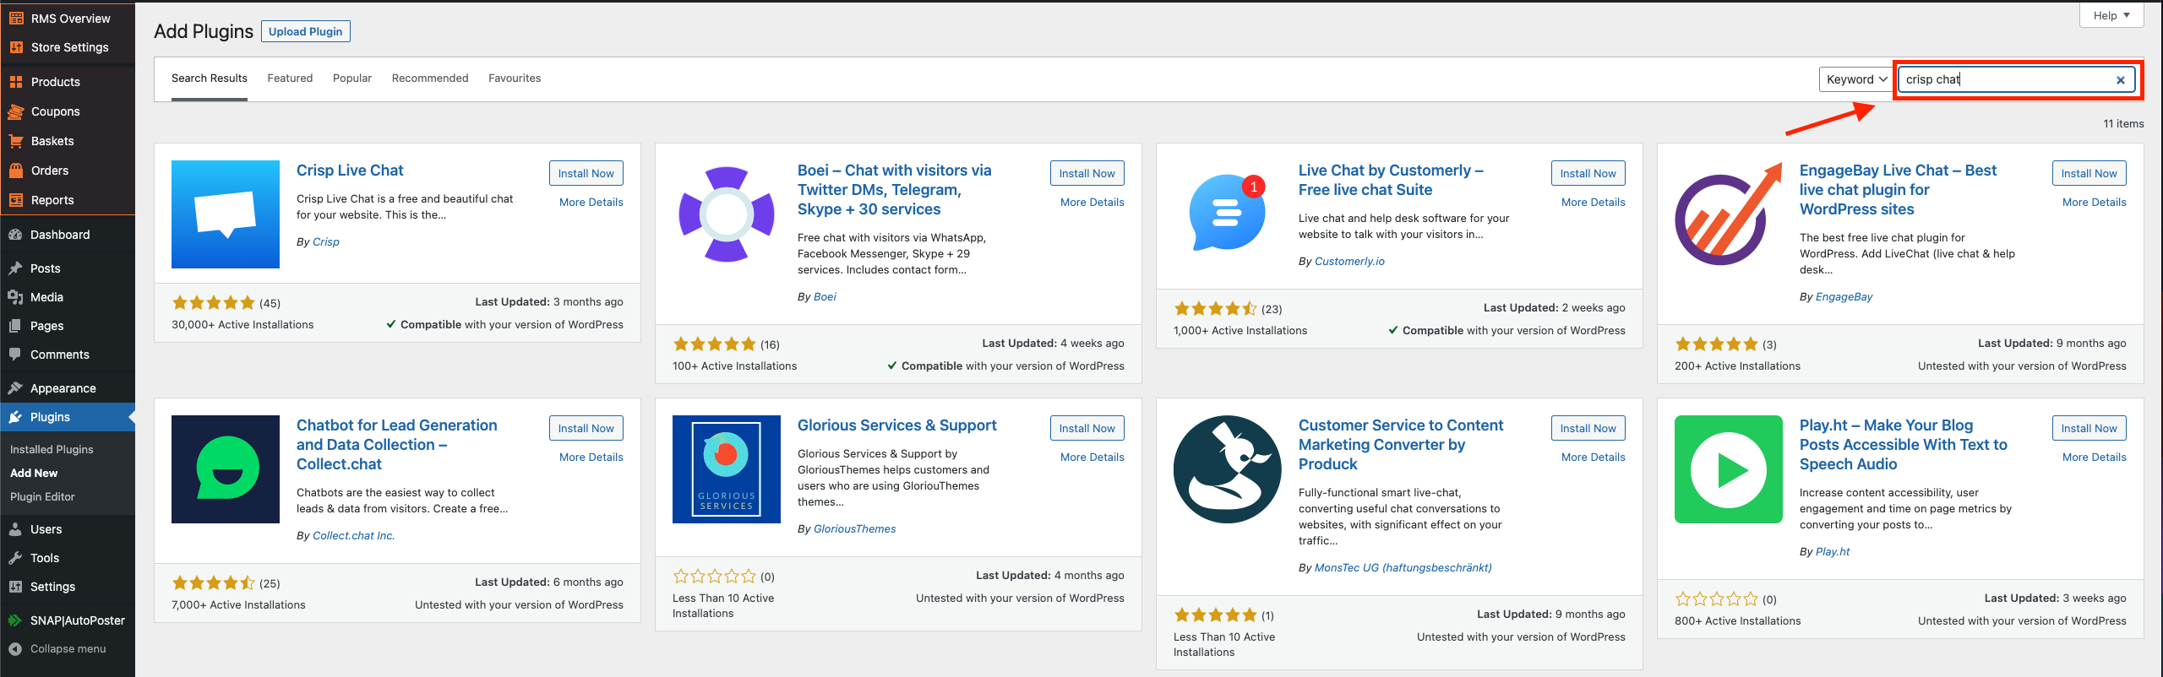Select Add New submenu item

pyautogui.click(x=34, y=474)
